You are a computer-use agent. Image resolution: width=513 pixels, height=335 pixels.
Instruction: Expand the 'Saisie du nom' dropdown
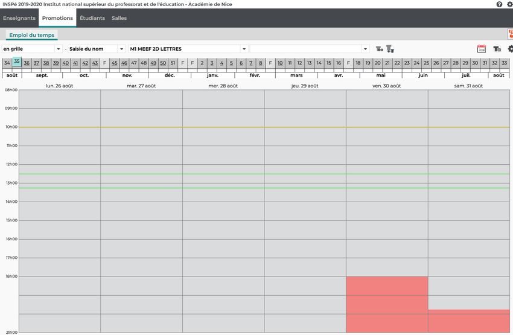coord(121,49)
